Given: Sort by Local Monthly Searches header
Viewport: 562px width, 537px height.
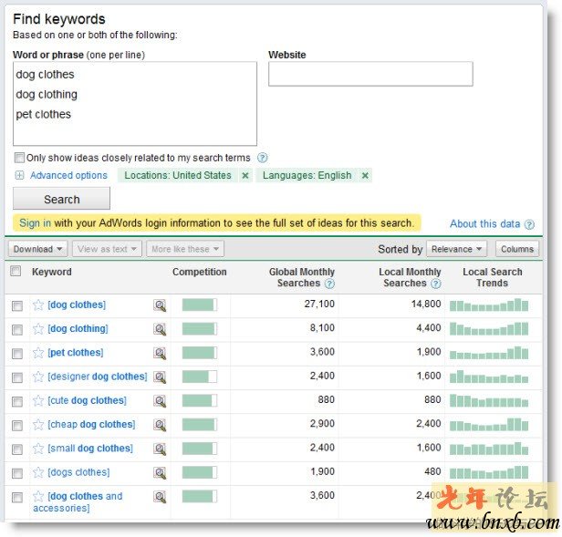Looking at the screenshot, I should tap(410, 278).
